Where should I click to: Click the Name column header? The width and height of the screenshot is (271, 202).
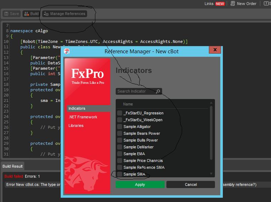click(x=128, y=104)
